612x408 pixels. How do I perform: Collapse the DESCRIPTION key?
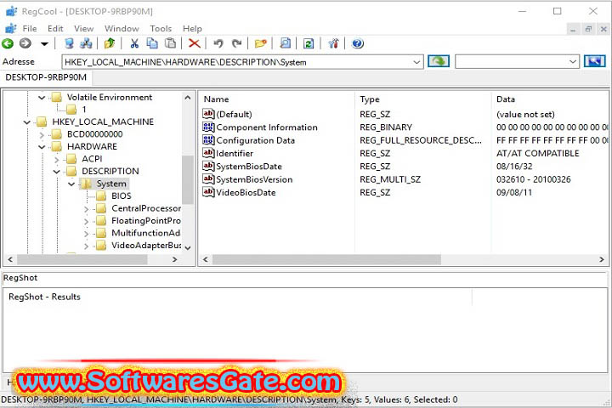tap(57, 172)
